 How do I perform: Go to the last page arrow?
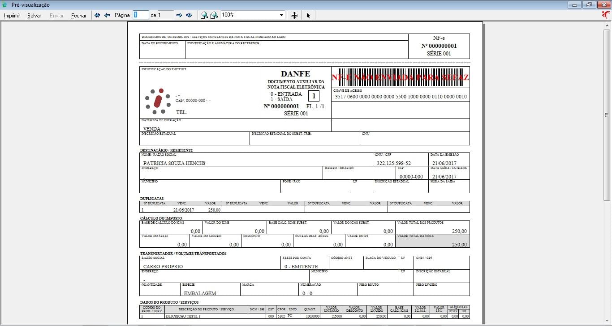[x=189, y=15]
